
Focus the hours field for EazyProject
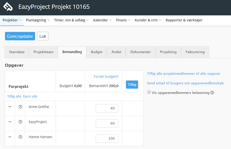coord(107,123)
